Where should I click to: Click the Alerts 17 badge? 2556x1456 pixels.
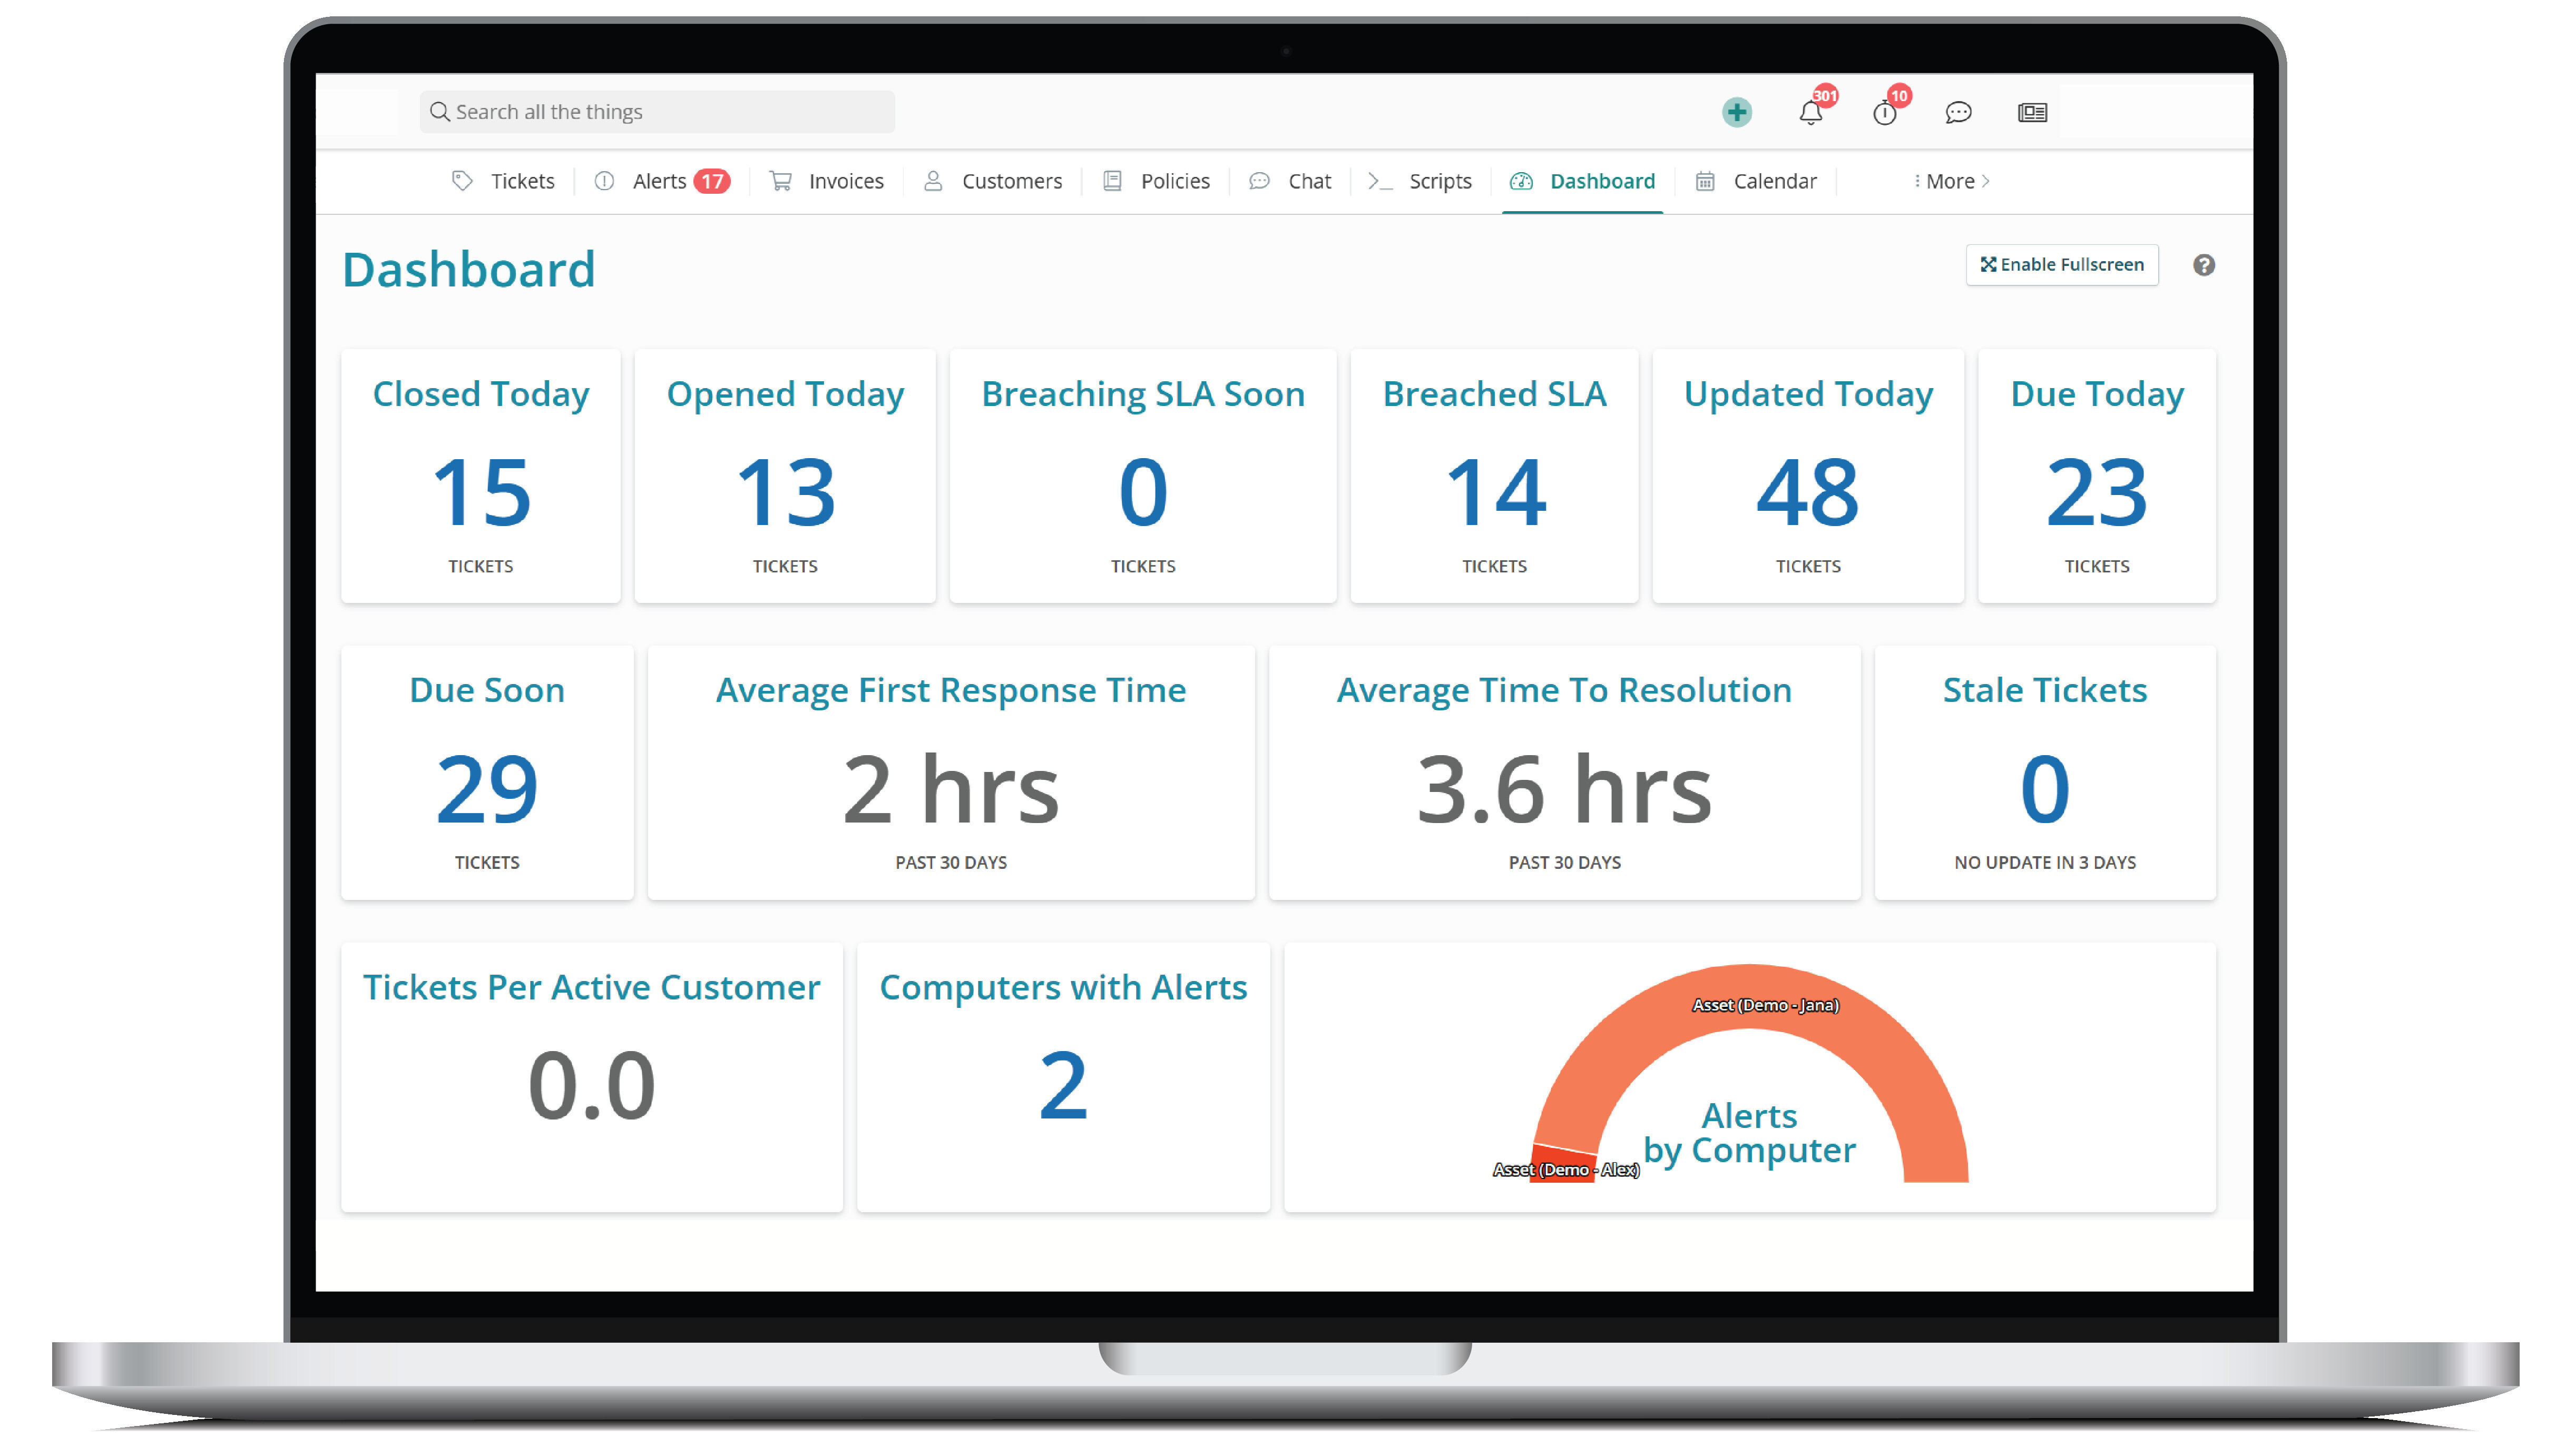click(711, 182)
